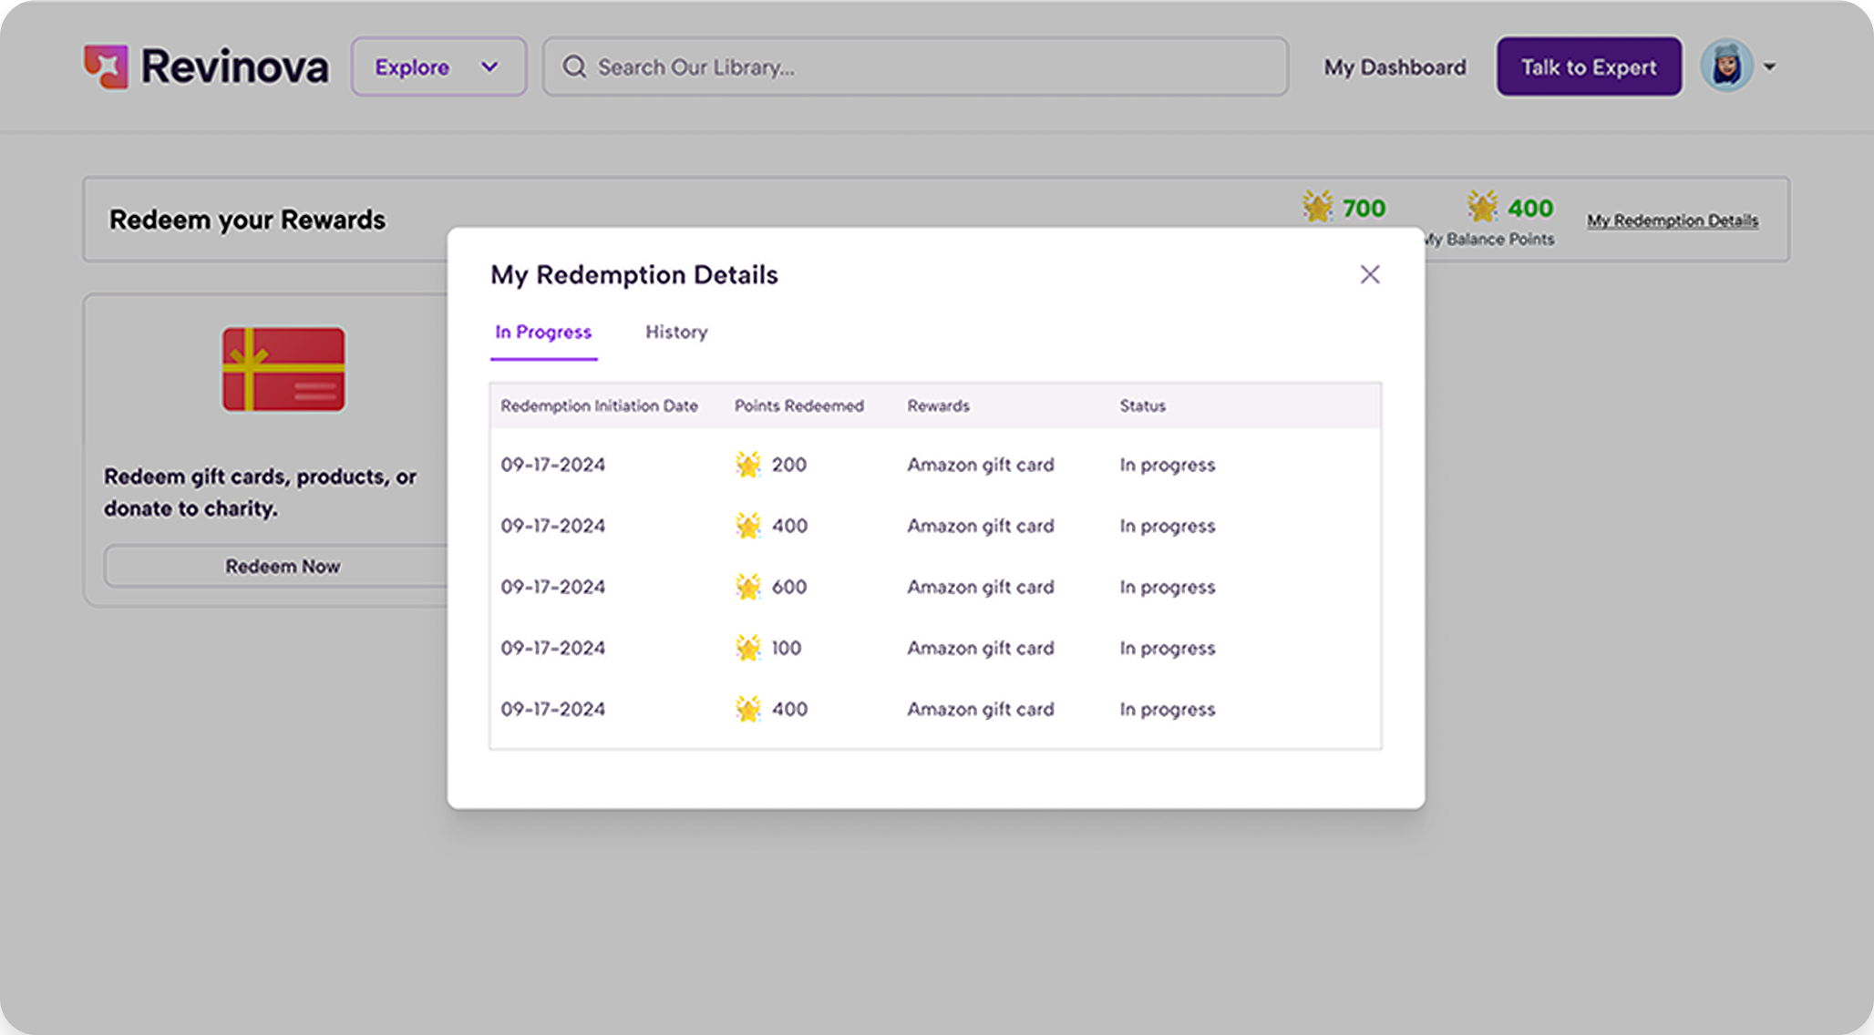The image size is (1874, 1035).
Task: Click the star icon beside 700 points
Action: (1317, 207)
